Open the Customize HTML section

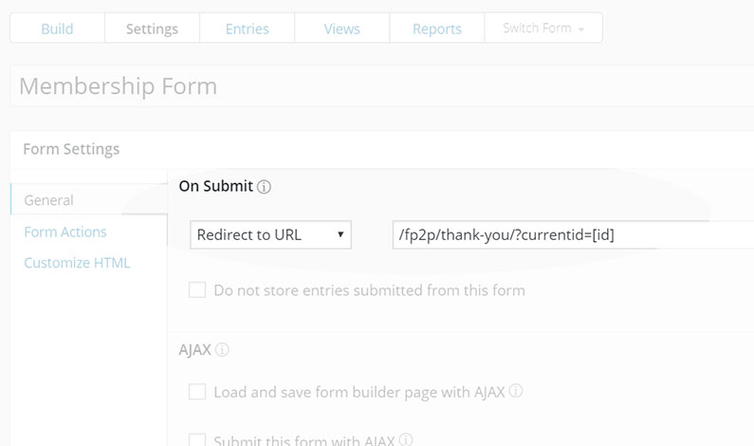click(x=77, y=263)
